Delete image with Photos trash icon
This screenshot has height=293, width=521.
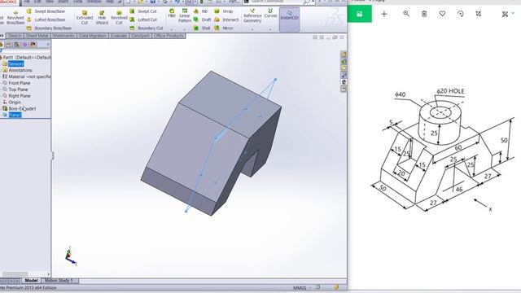[424, 14]
